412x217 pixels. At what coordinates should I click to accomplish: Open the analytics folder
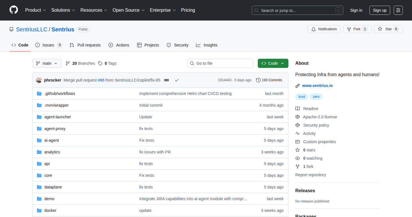[x=52, y=152]
